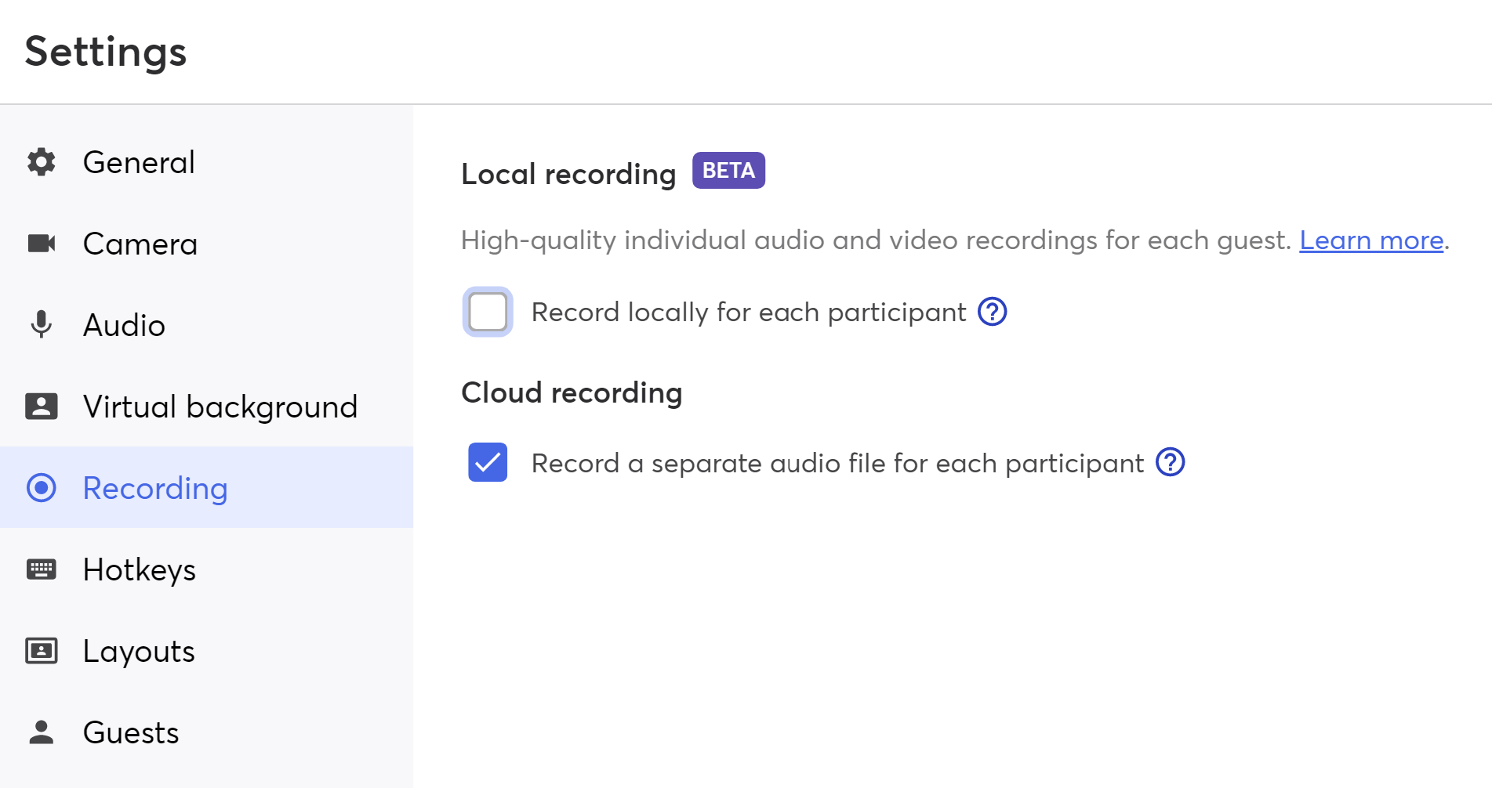
Task: Click the Recording circle icon
Action: point(42,487)
